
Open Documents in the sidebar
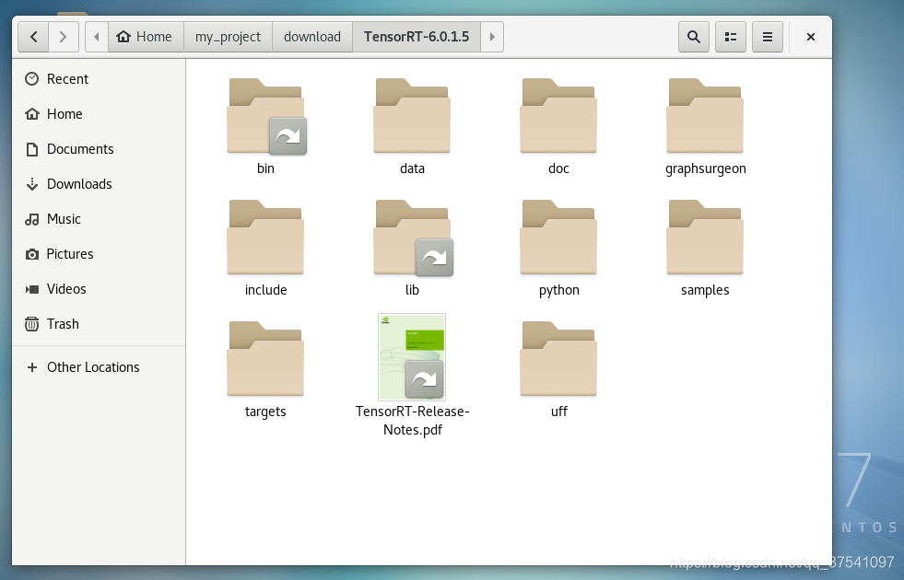(99, 149)
